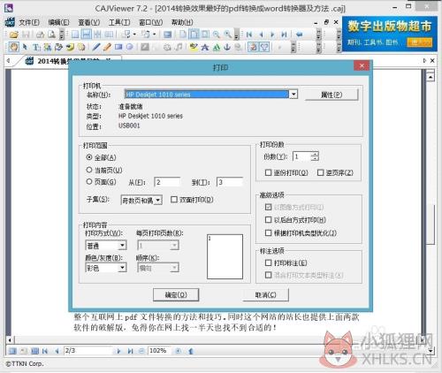
Task: Select the 页面(G) radio button
Action: (89, 182)
